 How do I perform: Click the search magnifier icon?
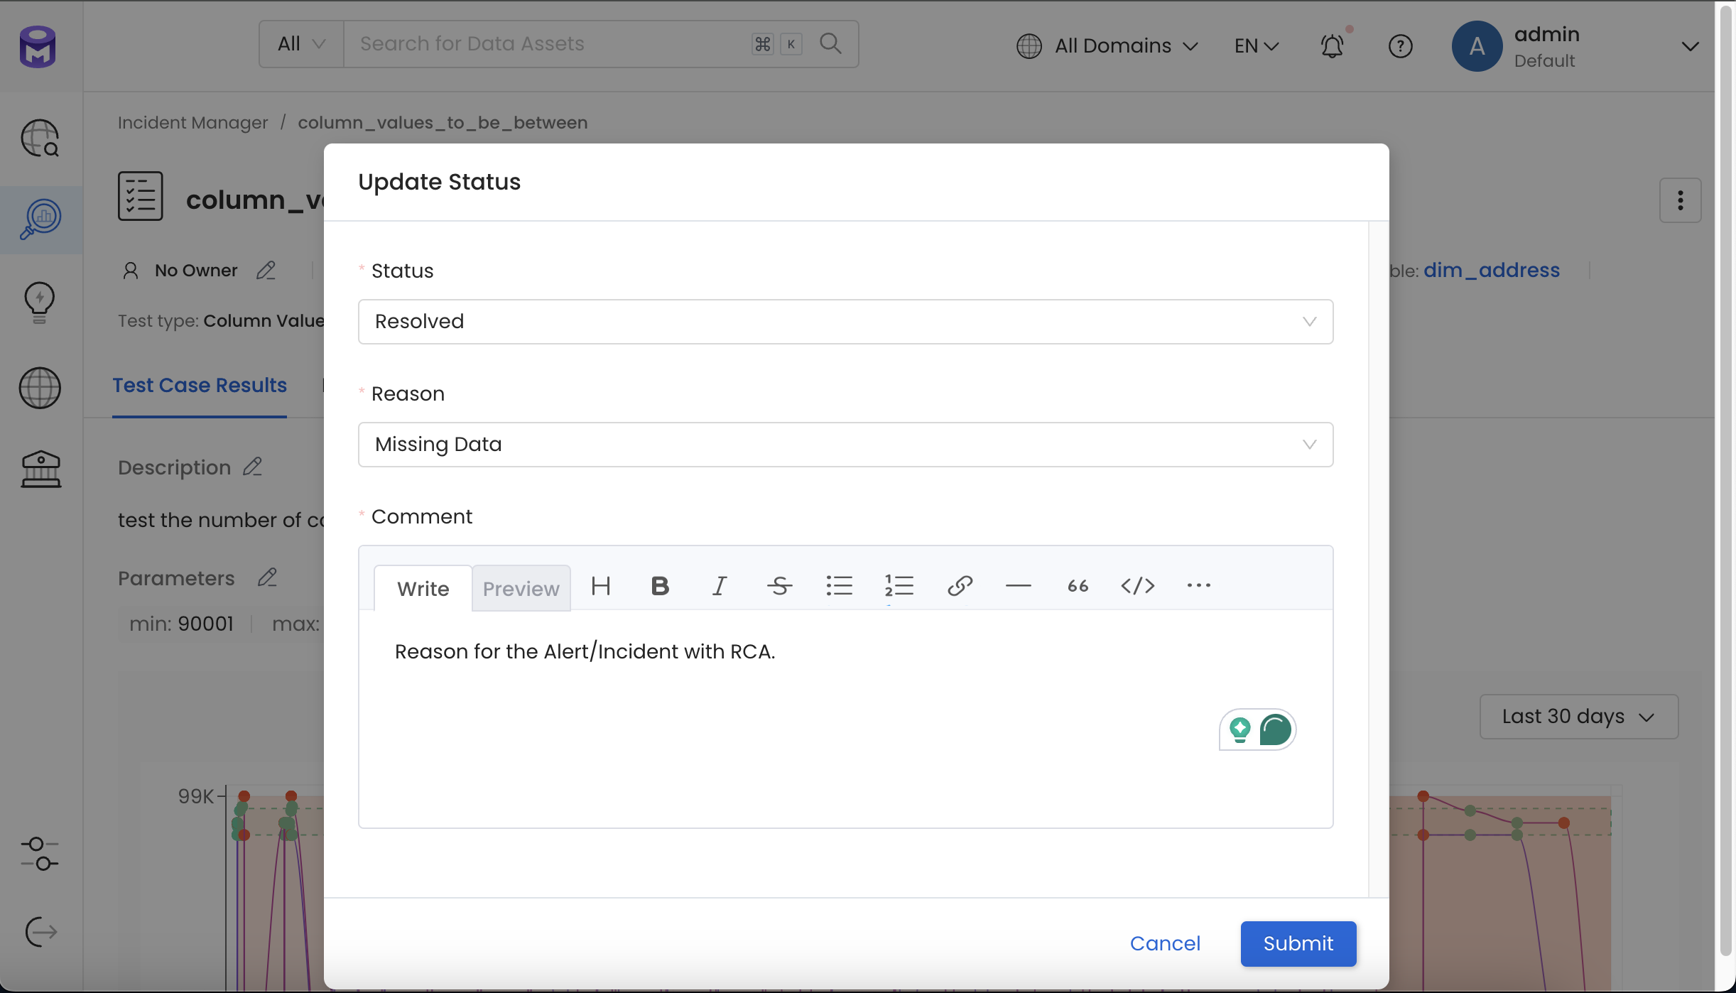[x=830, y=44]
